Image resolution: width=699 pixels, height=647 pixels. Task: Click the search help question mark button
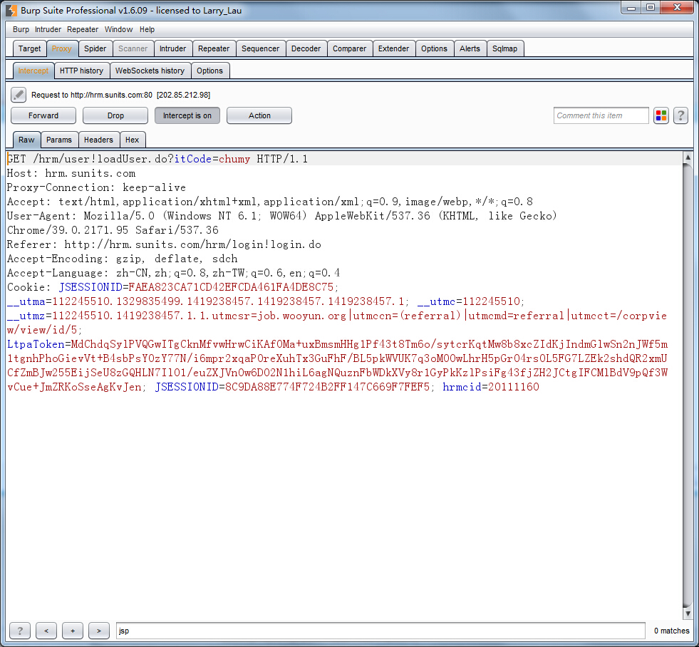pos(20,631)
